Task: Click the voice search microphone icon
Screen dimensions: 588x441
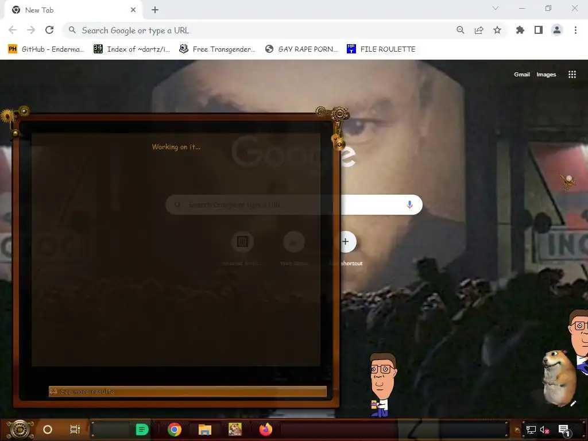Action: point(409,204)
